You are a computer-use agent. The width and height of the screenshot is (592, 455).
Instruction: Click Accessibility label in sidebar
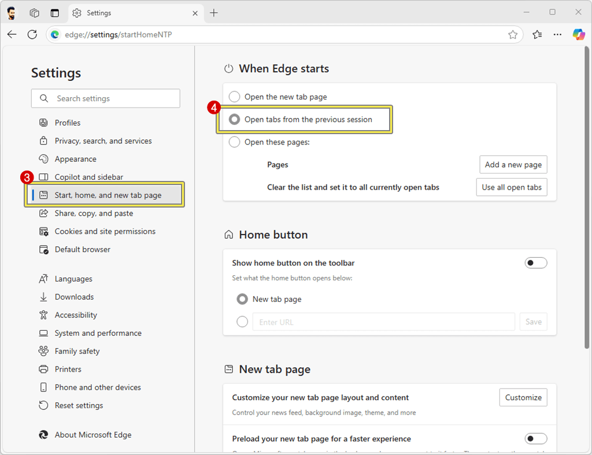(76, 315)
